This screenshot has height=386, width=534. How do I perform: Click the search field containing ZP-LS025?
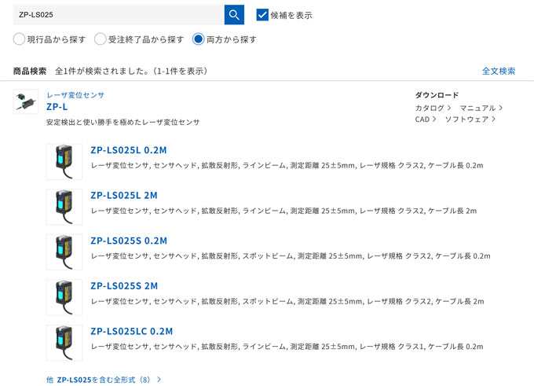pyautogui.click(x=118, y=15)
